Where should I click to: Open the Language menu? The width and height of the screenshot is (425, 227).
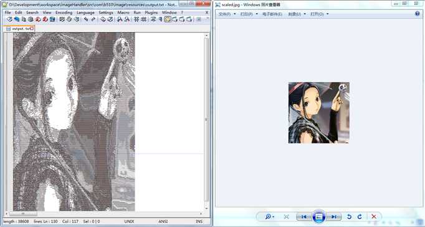click(x=85, y=12)
